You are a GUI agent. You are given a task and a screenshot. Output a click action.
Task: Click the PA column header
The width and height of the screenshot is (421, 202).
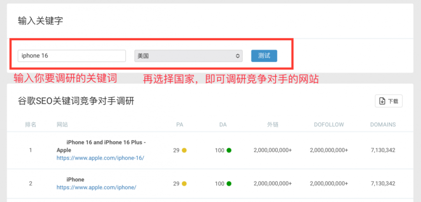click(x=180, y=125)
